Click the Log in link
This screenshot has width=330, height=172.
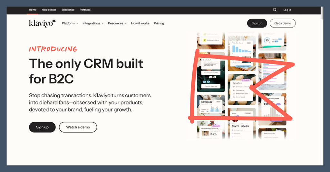coord(287,10)
